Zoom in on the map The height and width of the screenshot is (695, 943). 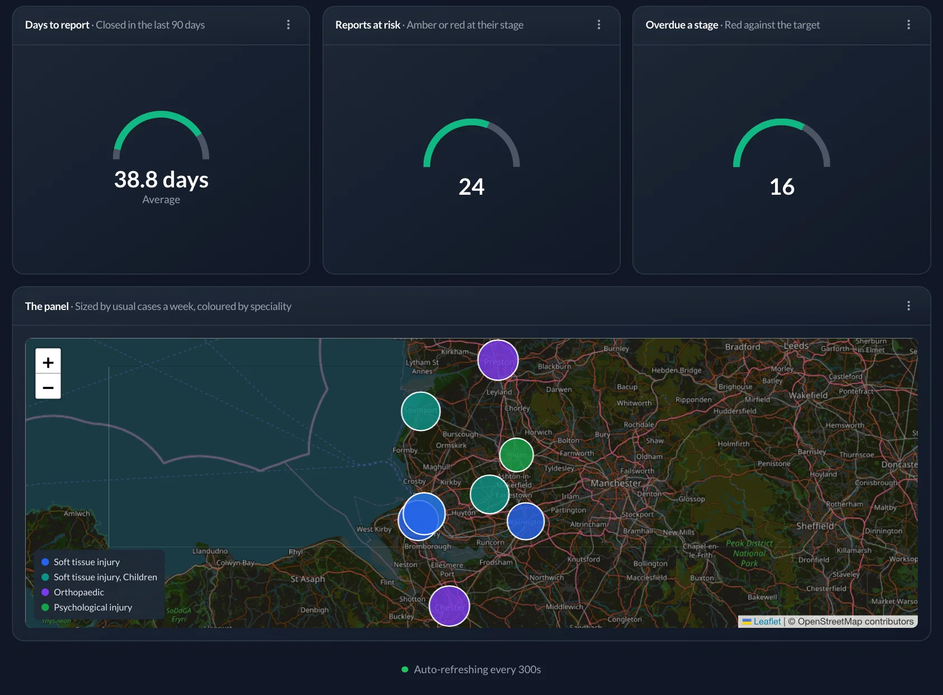[x=48, y=362]
